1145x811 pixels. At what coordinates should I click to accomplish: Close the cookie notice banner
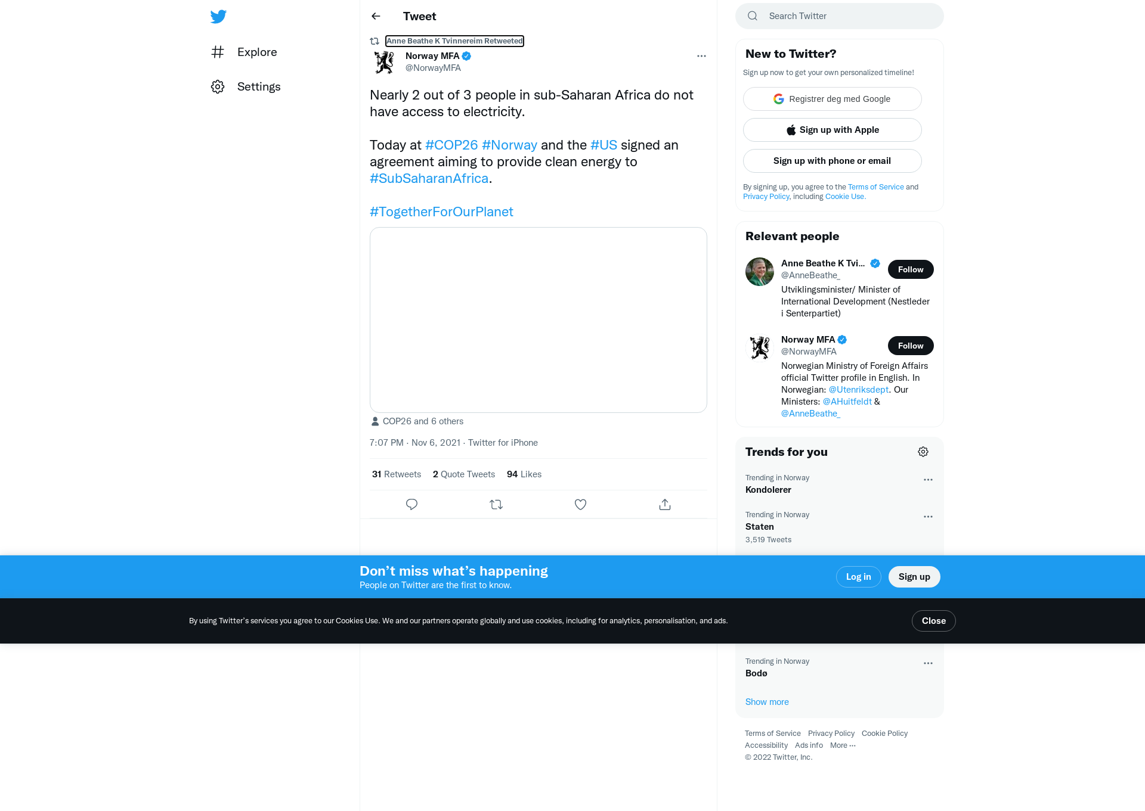(x=933, y=621)
